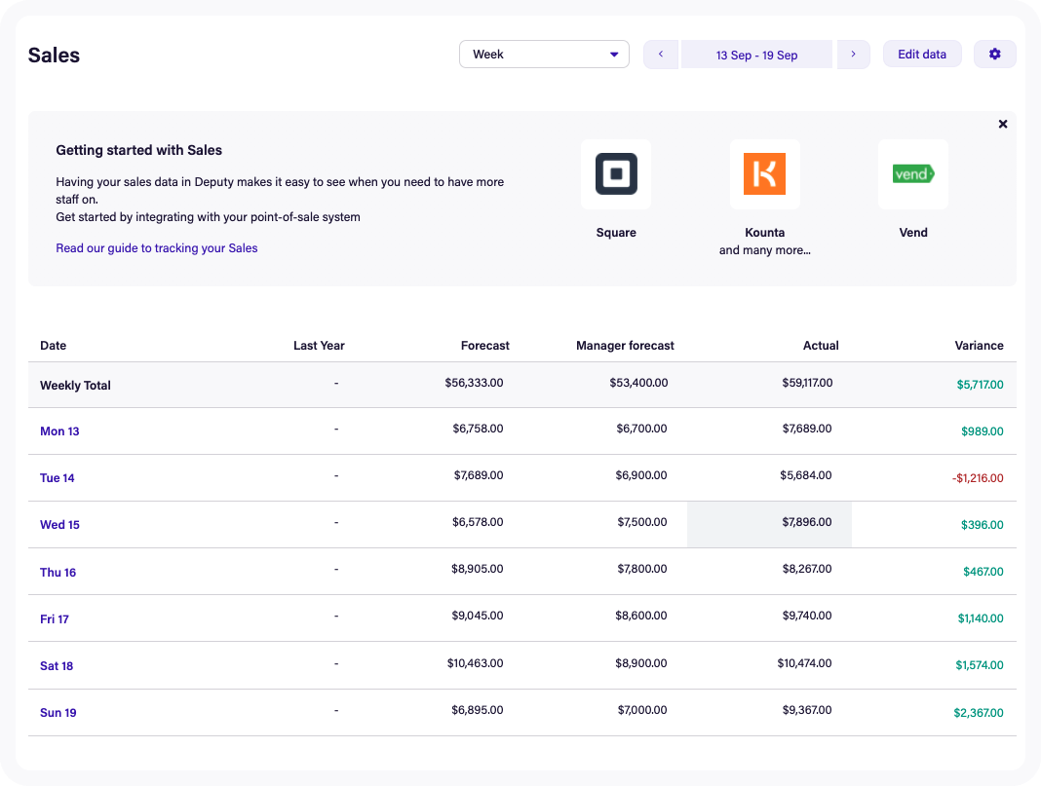Open Thu 16 sales details
1041x786 pixels.
pyautogui.click(x=58, y=573)
